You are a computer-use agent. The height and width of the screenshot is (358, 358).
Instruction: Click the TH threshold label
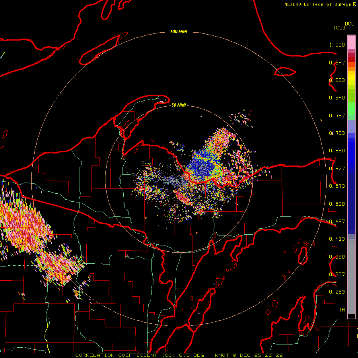click(342, 310)
